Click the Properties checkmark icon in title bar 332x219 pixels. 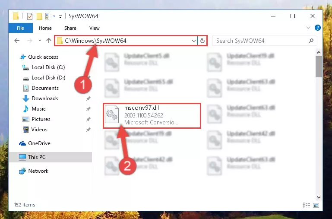[x=30, y=16]
